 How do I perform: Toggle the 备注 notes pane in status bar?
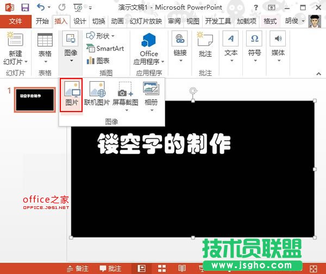pyautogui.click(x=78, y=269)
